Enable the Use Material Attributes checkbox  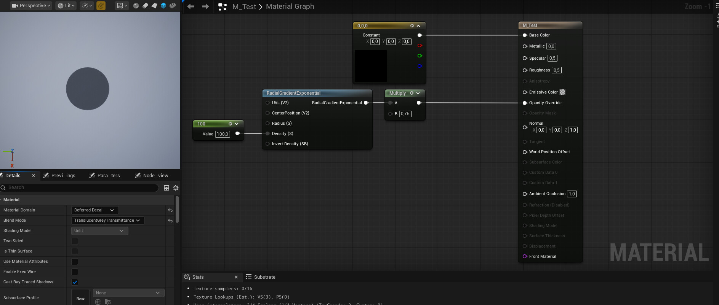pos(75,262)
